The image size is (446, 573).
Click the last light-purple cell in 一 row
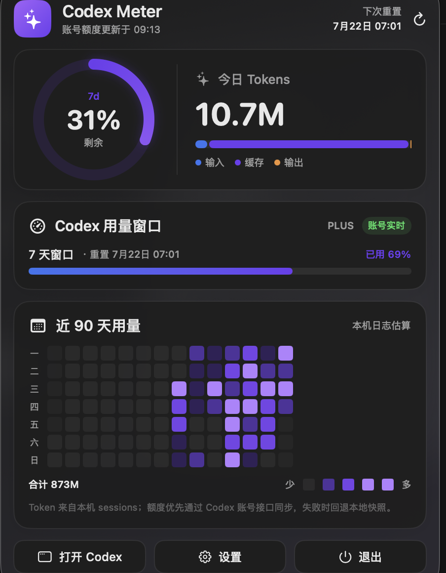point(286,353)
